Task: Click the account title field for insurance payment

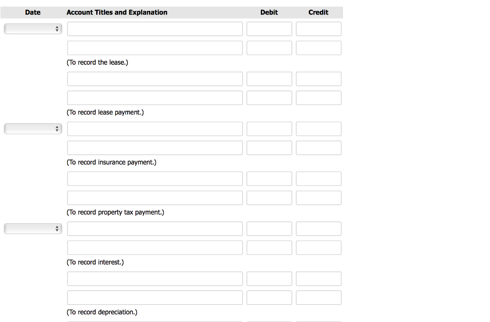Action: [x=155, y=128]
